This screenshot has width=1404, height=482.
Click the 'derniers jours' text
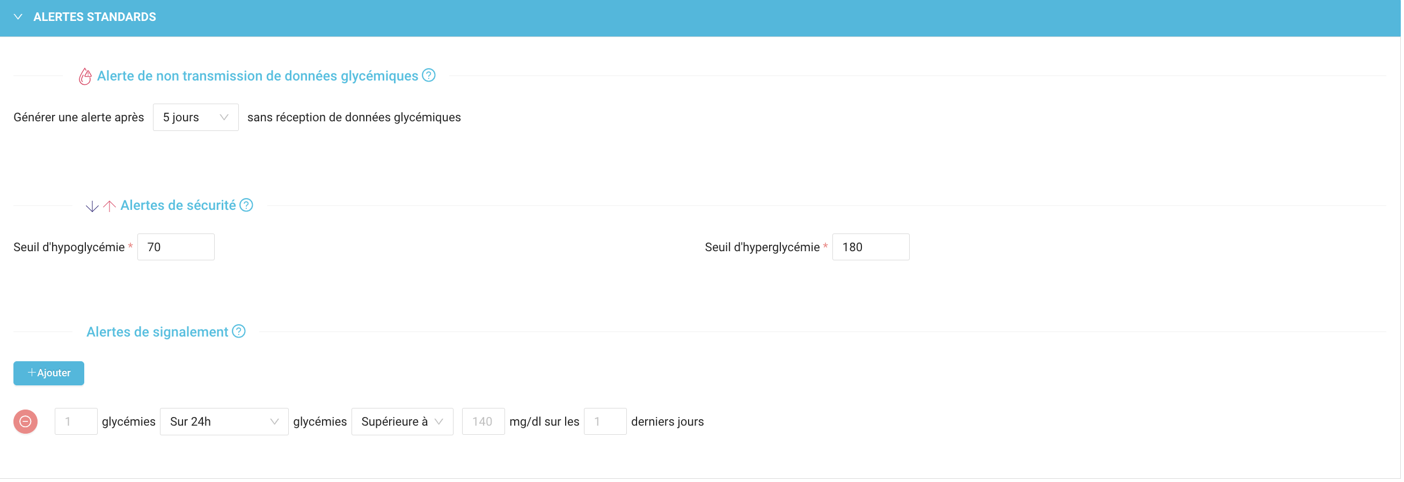pyautogui.click(x=669, y=422)
